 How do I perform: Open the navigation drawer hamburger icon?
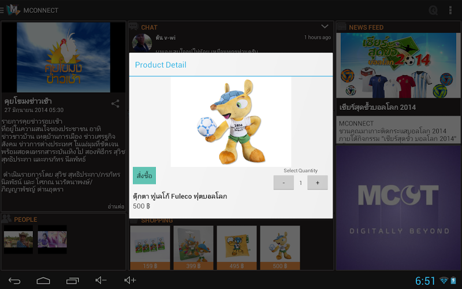(2, 10)
